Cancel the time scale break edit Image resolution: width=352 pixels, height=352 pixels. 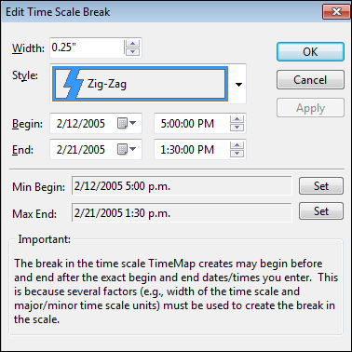[x=310, y=80]
